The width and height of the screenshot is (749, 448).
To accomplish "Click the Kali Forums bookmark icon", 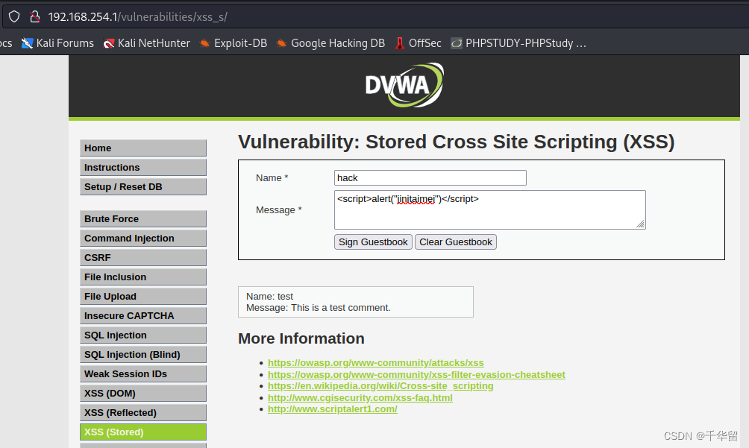I will coord(27,43).
